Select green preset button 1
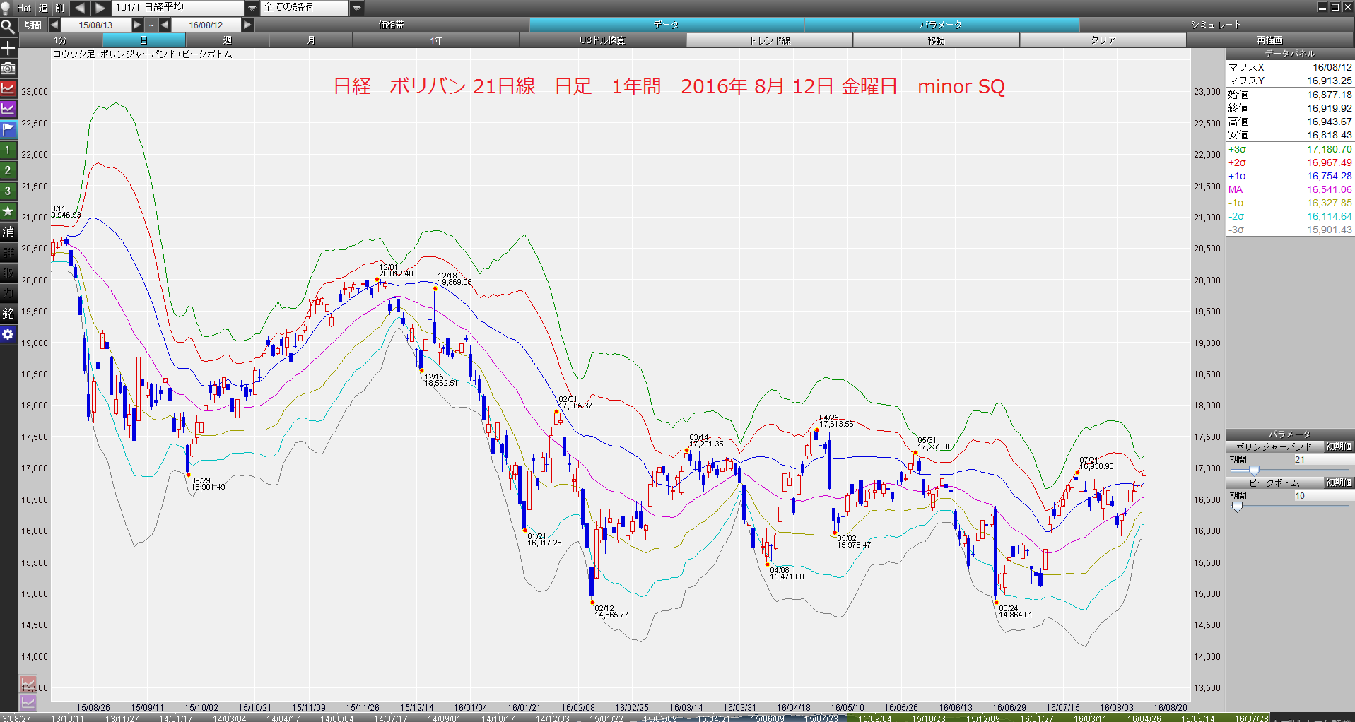1355x722 pixels. [8, 150]
